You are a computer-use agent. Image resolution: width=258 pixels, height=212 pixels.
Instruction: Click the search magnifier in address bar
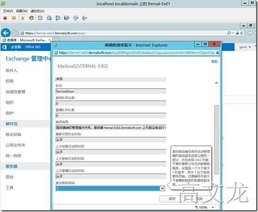229,33
